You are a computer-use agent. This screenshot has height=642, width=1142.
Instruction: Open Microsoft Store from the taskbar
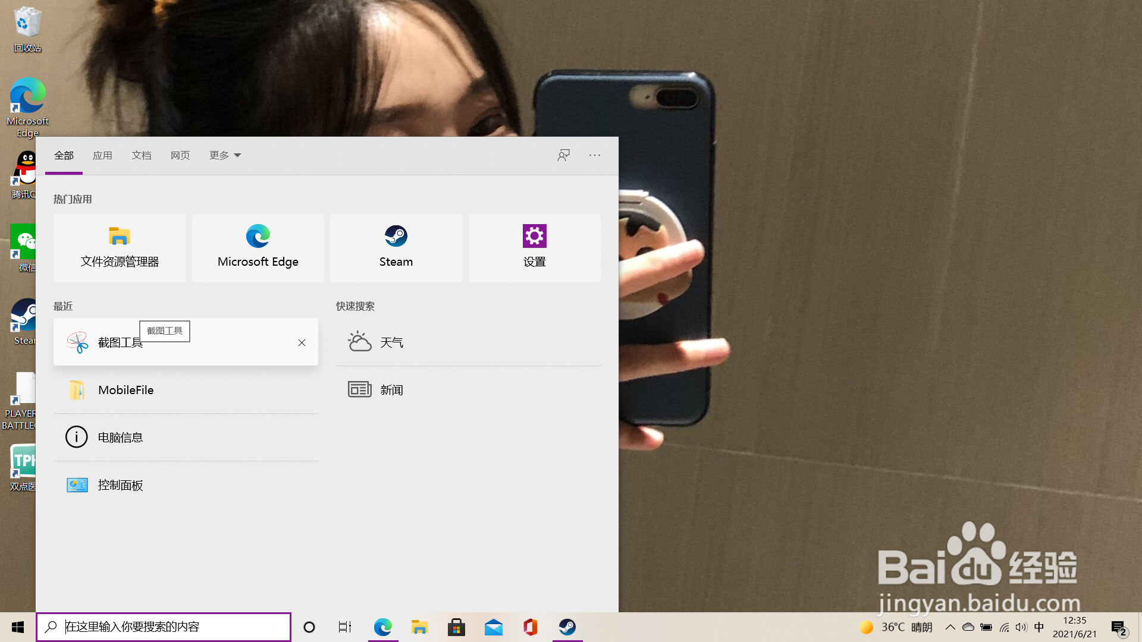point(456,627)
